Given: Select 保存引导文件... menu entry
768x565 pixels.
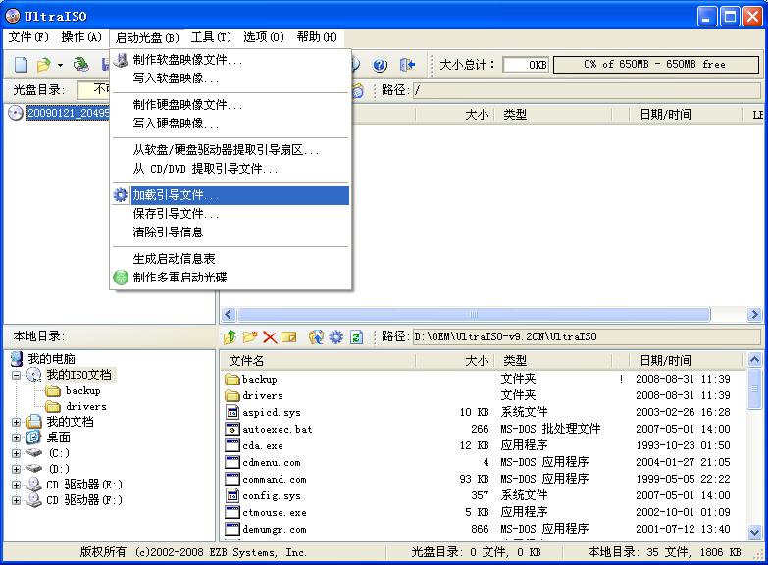Looking at the screenshot, I should 230,214.
